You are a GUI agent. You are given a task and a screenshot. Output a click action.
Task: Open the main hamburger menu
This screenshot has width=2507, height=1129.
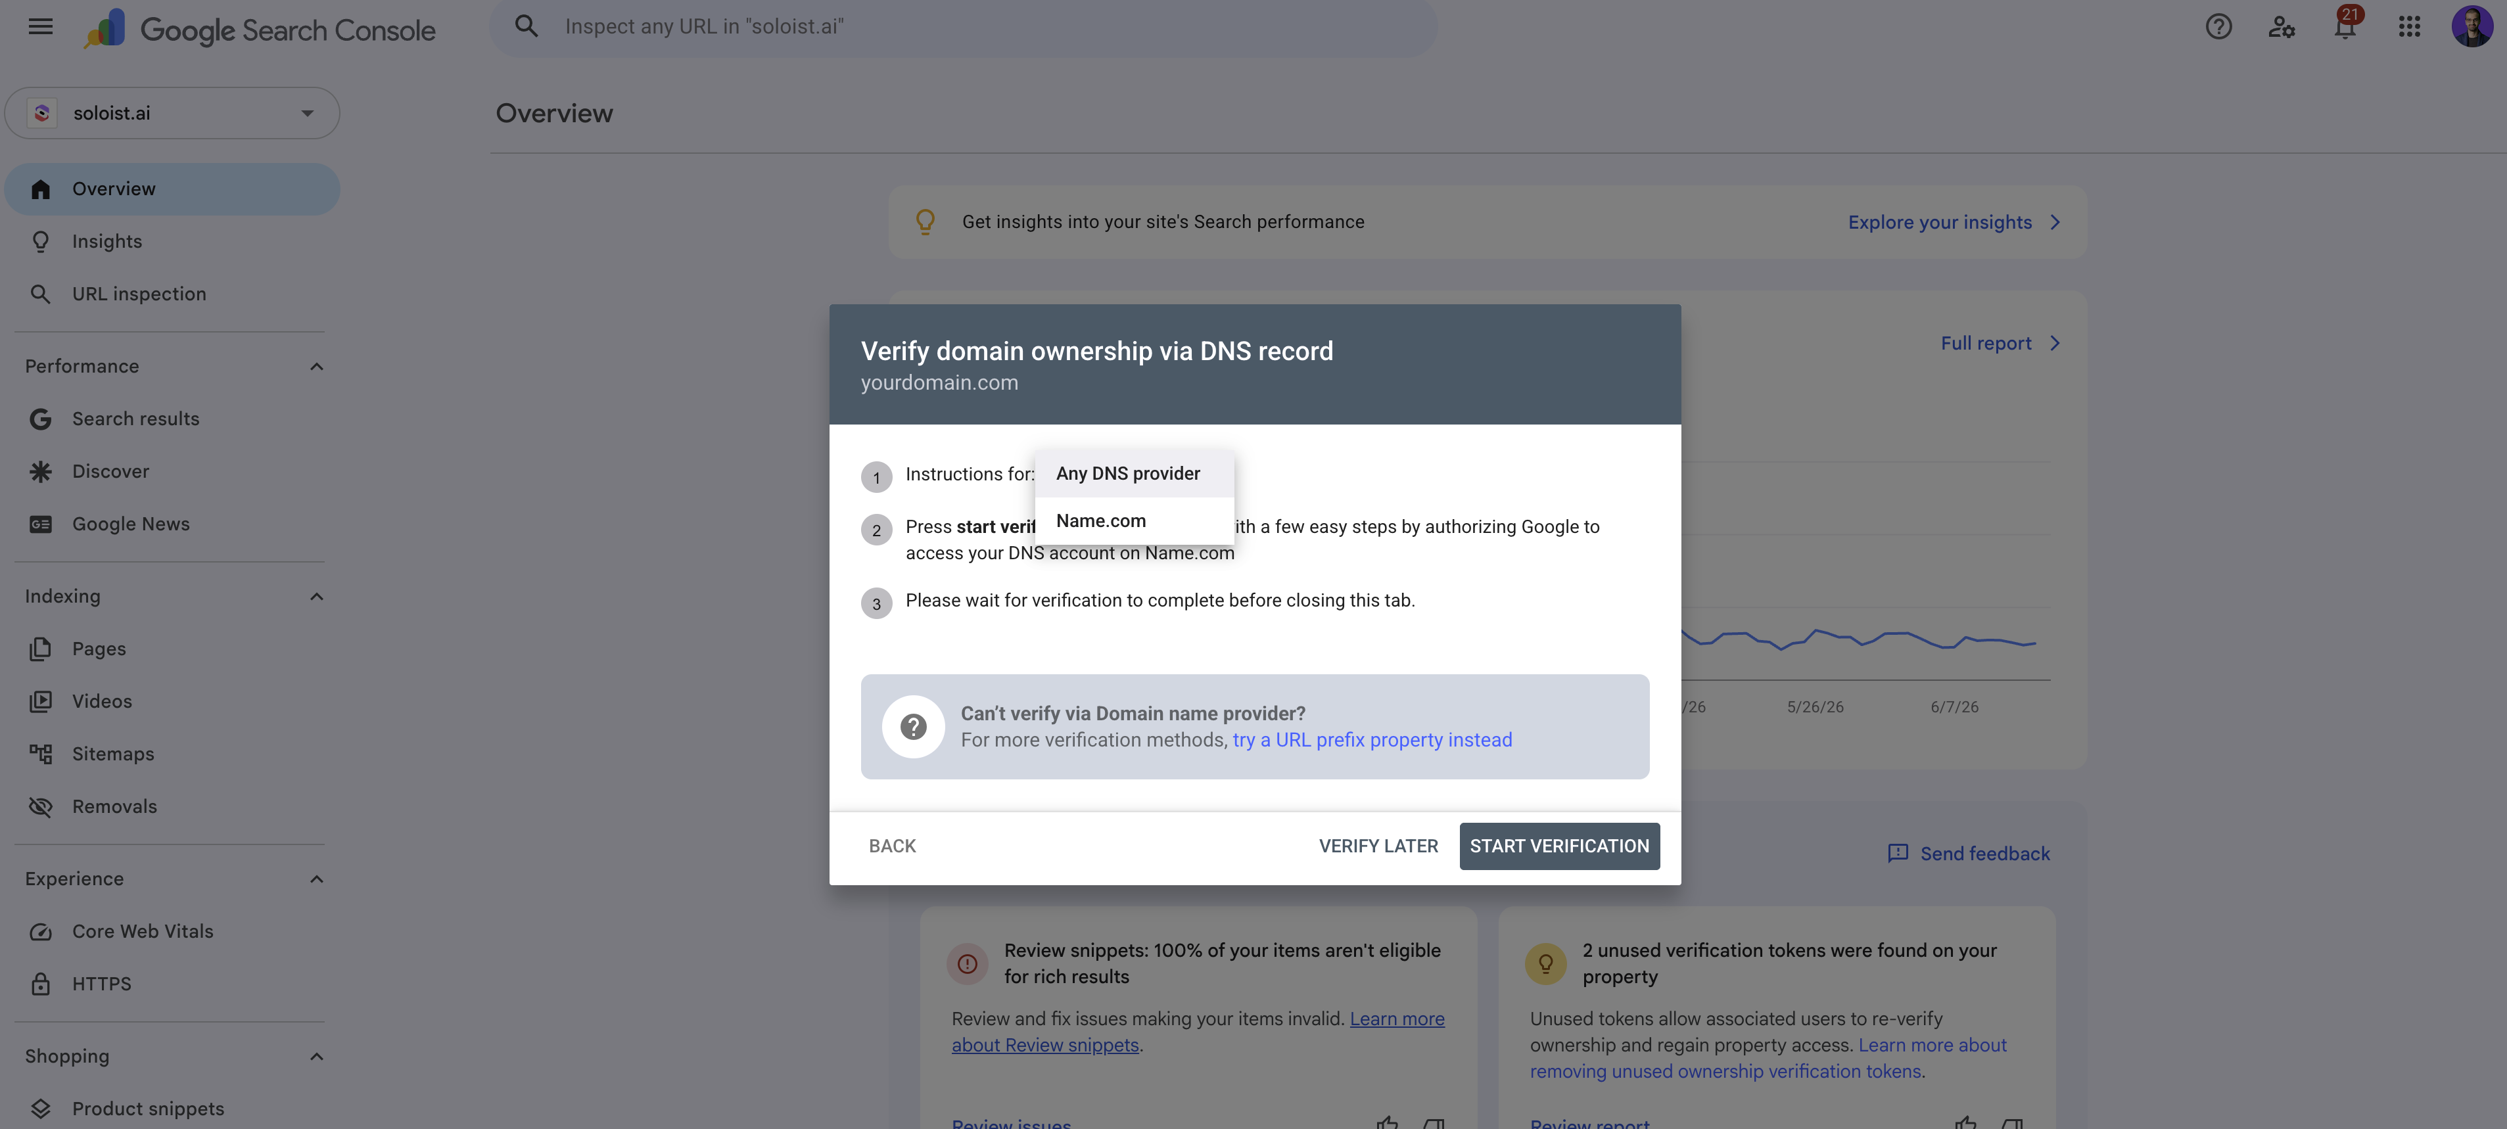(x=41, y=26)
